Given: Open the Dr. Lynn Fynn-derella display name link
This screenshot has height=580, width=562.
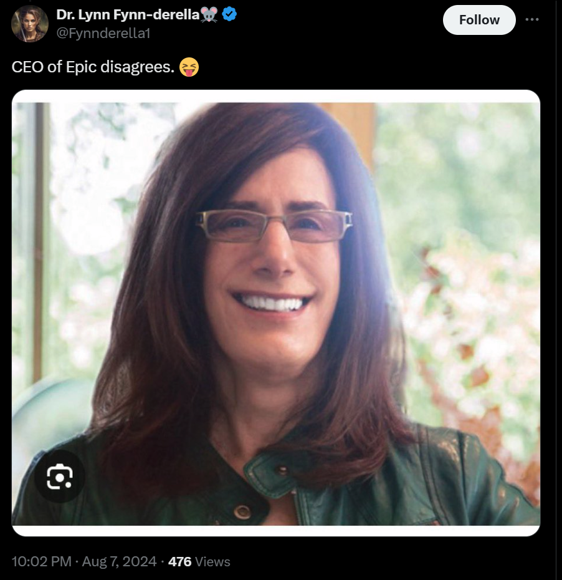Looking at the screenshot, I should click(128, 14).
